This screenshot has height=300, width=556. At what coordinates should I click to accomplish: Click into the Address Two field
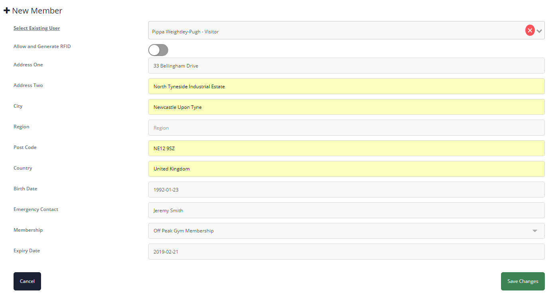pos(346,86)
